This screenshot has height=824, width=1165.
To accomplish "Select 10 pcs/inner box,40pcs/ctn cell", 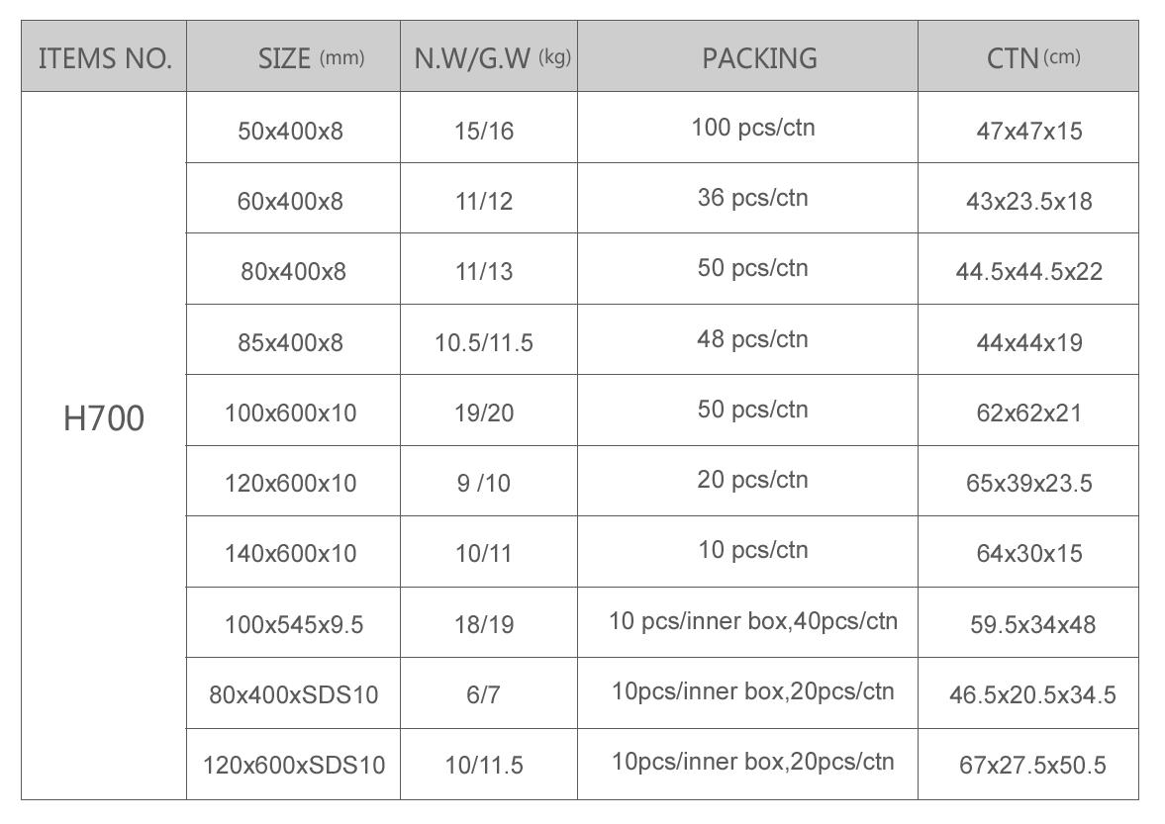I will [747, 622].
